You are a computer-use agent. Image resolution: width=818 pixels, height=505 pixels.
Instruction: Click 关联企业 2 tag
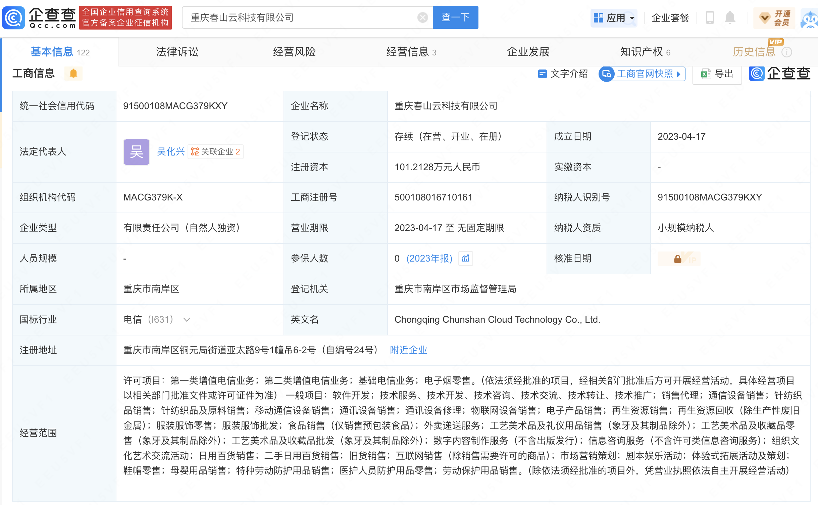[215, 152]
